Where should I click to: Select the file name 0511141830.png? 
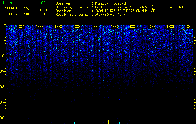[x=16, y=8]
